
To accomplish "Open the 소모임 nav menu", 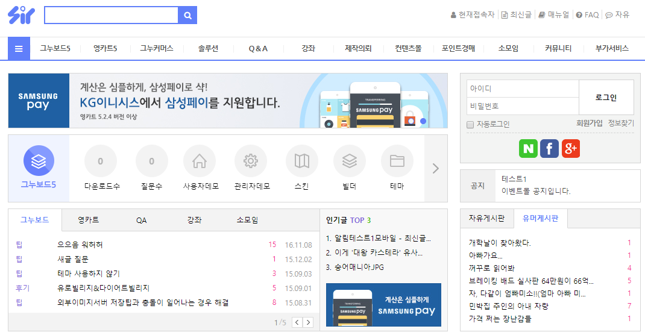I will click(508, 49).
